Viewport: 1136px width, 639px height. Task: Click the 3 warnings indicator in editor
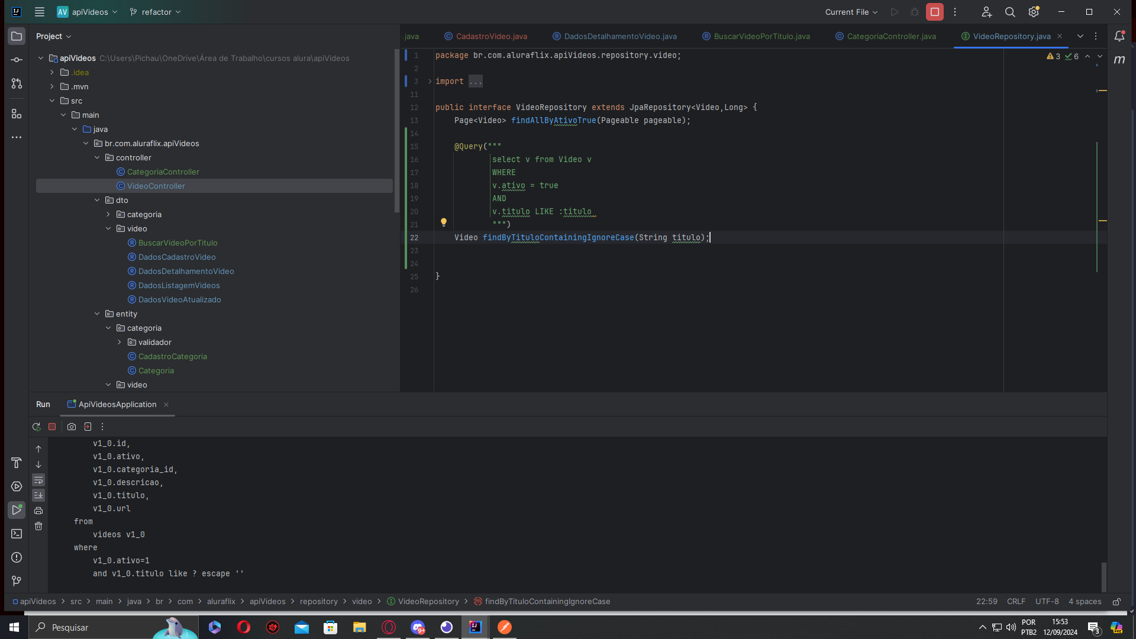coord(1053,56)
